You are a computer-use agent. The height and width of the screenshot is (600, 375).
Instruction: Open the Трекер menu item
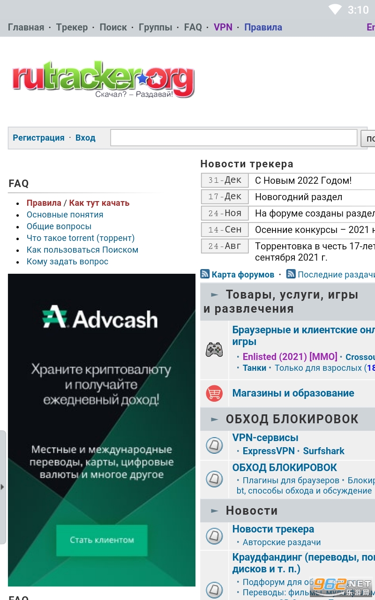pyautogui.click(x=72, y=27)
